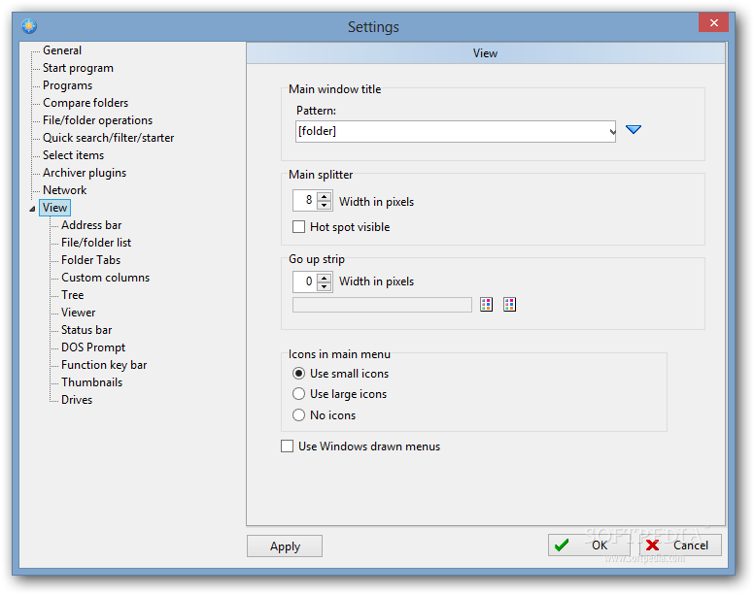
Task: Open the Select items settings page
Action: 73,155
